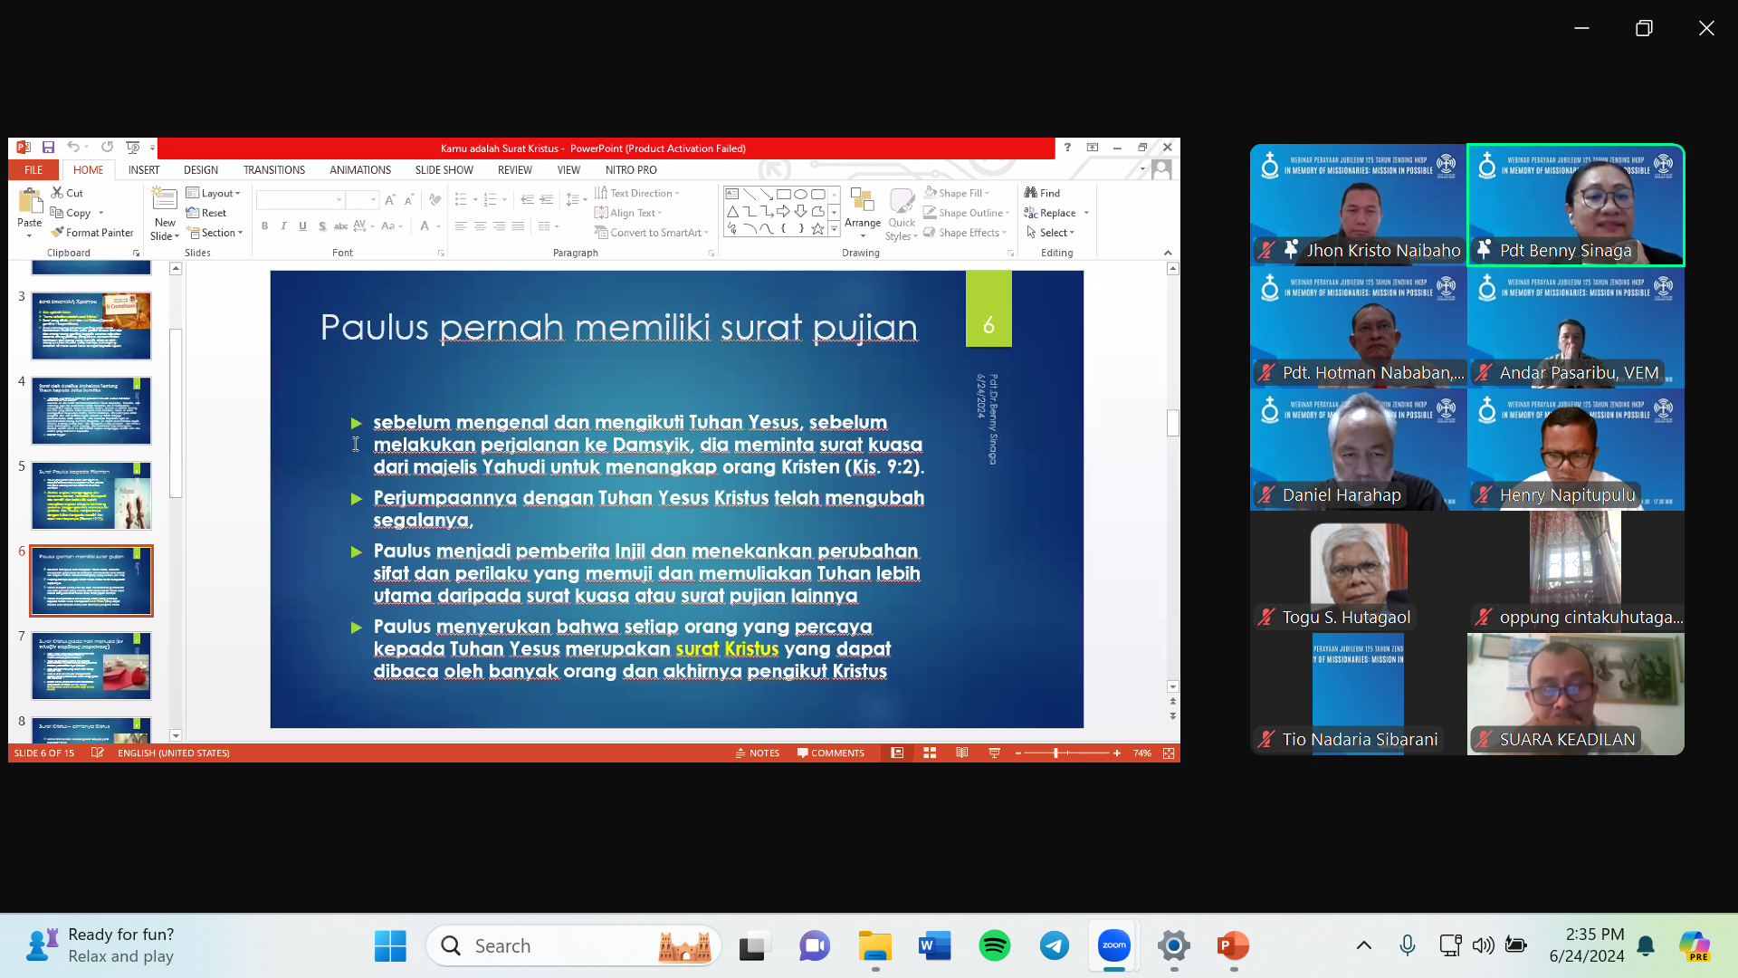Screen dimensions: 1738x978
Task: Switch to the INSERT tab
Action: 144,169
